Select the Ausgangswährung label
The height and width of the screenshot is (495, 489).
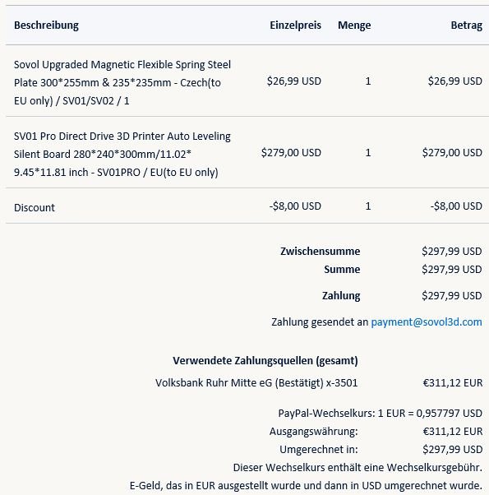point(314,431)
